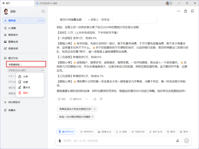This screenshot has width=199, height=149.
Task: Collapse the 最近对话 section chevron
Action: coord(42,58)
